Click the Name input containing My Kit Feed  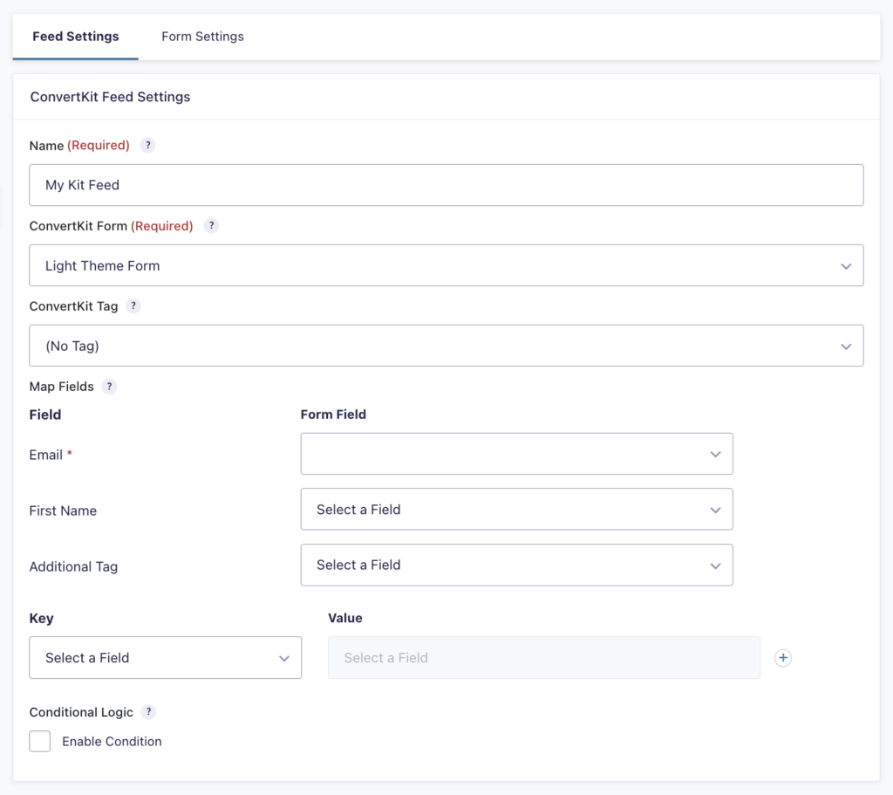point(446,185)
